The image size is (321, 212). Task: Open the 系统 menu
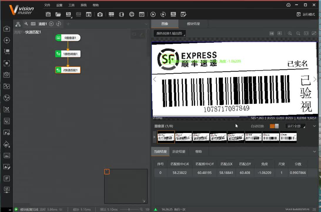click(83, 5)
